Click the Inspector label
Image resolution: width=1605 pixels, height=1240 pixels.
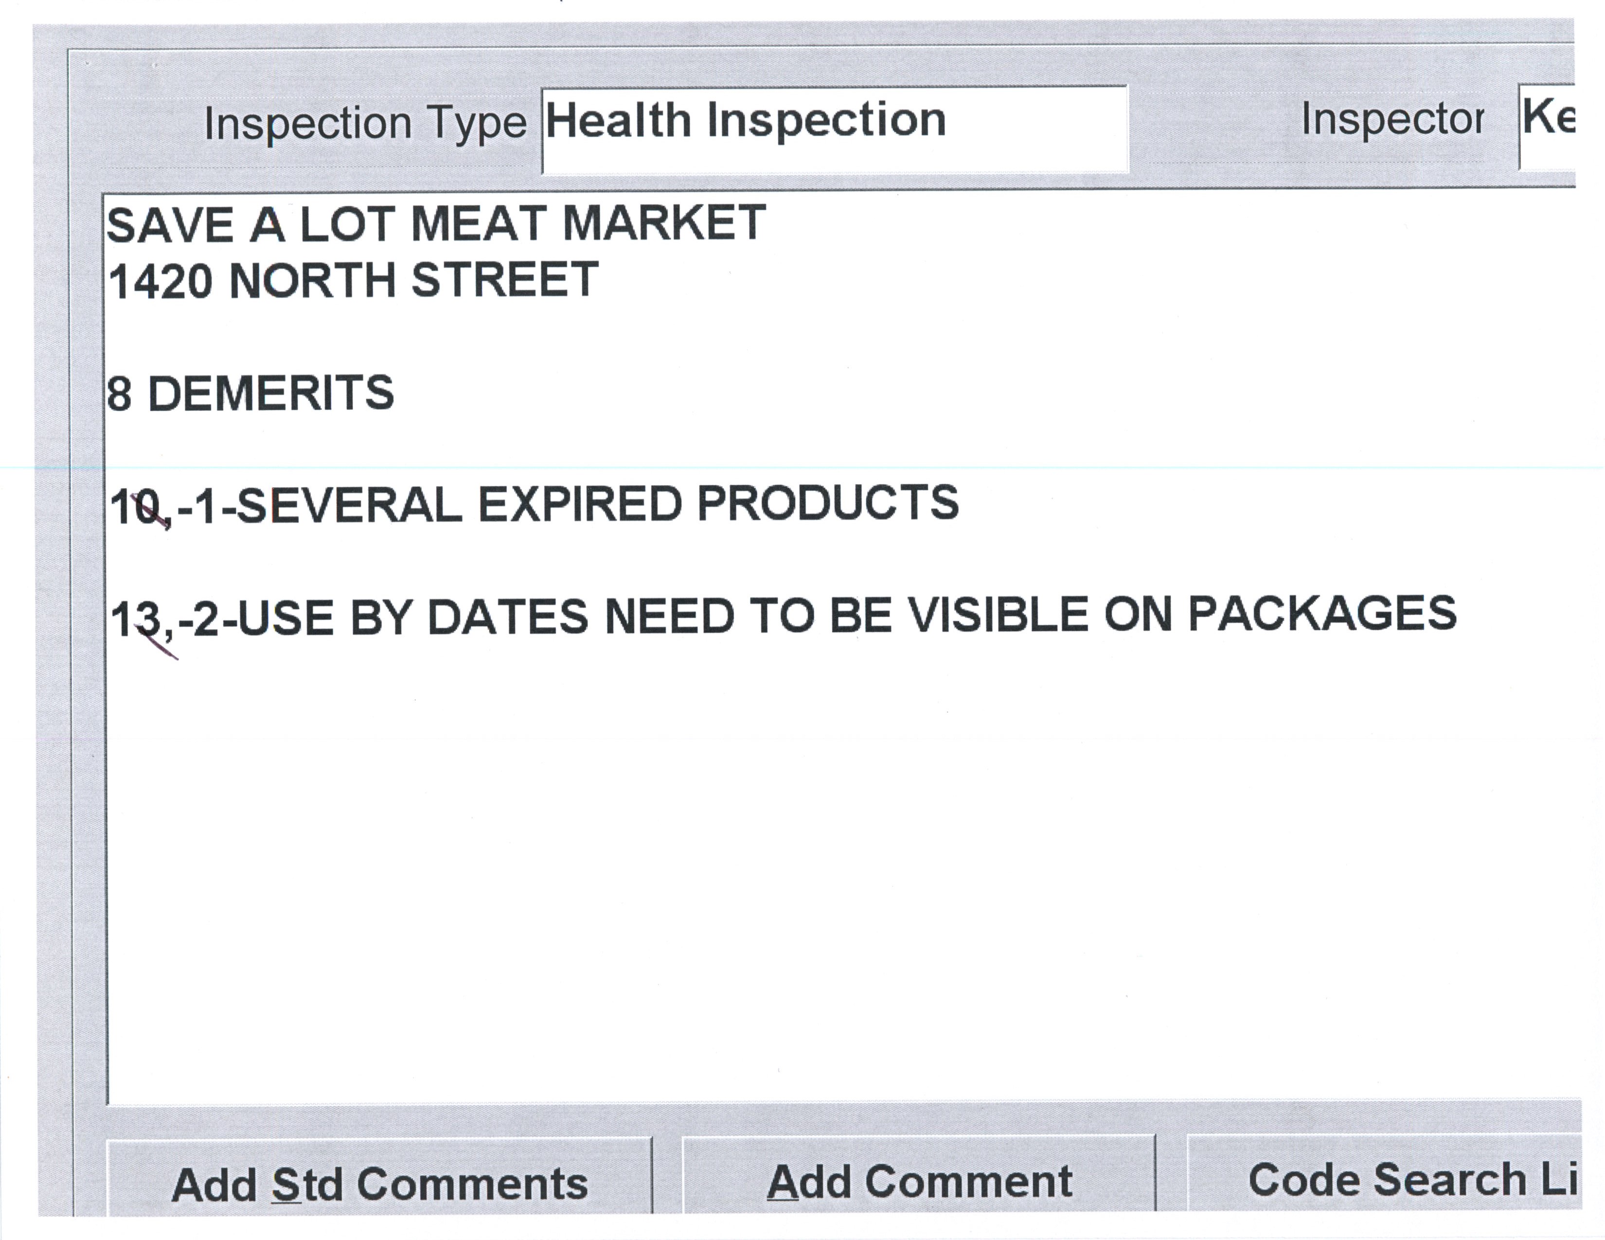point(1392,119)
